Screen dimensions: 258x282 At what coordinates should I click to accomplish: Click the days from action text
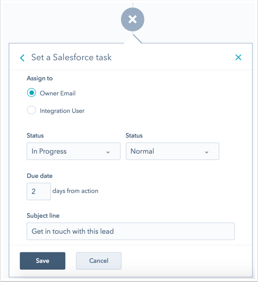75,191
